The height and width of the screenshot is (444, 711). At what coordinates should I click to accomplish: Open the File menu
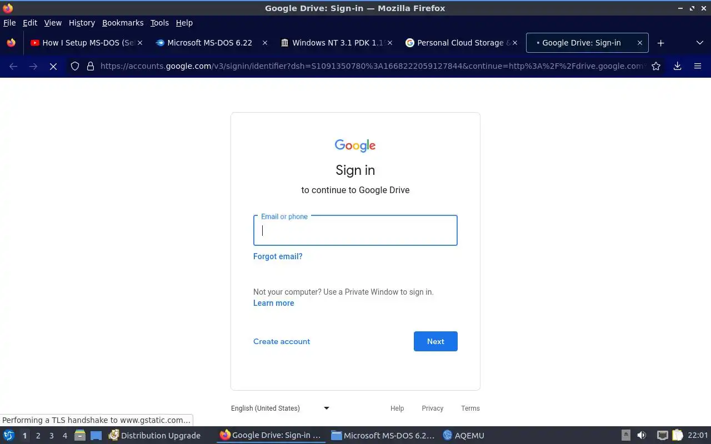point(9,23)
